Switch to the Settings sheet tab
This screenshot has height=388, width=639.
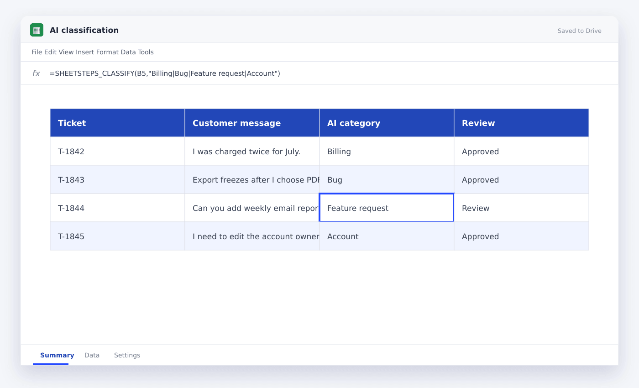click(127, 355)
